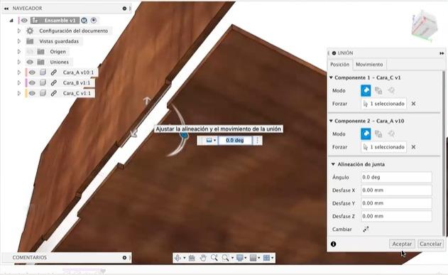448x275 pixels.
Task: Expand the Uniones node
Action: (x=19, y=62)
